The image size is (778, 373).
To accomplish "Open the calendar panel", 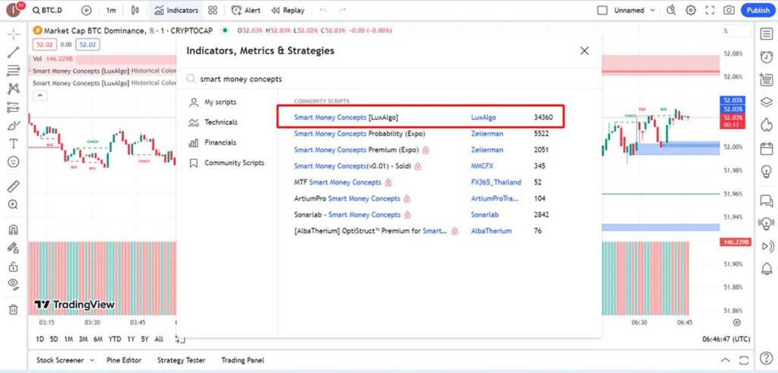I will pos(767,148).
